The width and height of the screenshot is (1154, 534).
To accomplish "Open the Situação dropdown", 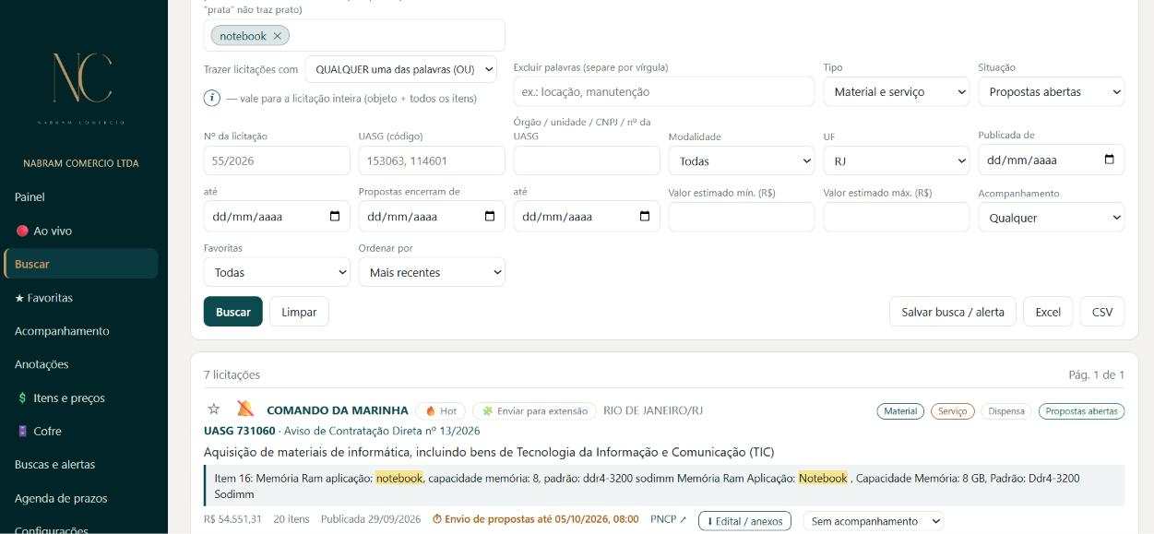I will tap(1052, 91).
